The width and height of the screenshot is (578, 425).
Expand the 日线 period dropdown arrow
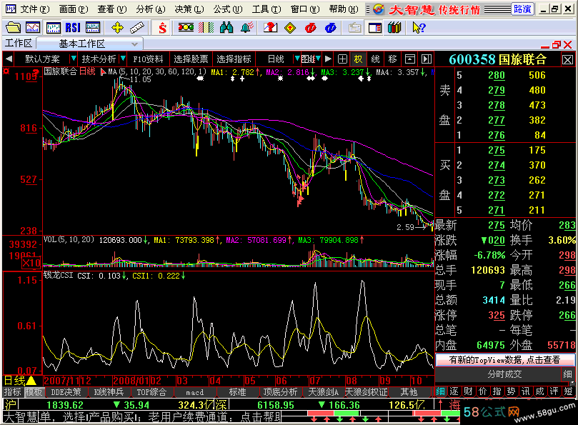click(297, 59)
